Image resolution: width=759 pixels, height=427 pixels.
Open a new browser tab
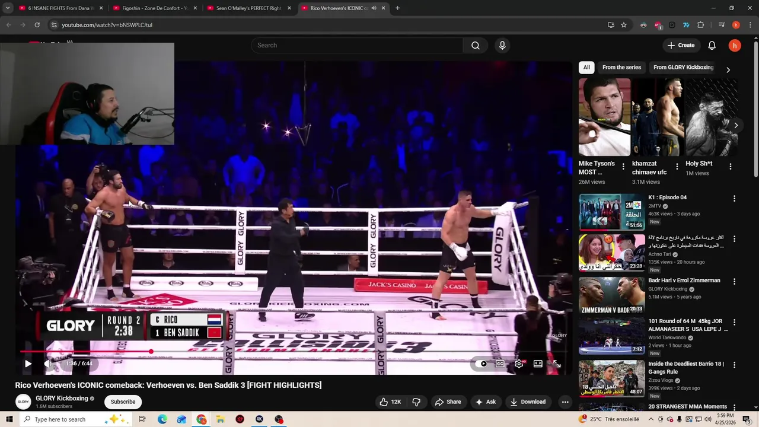tap(397, 8)
